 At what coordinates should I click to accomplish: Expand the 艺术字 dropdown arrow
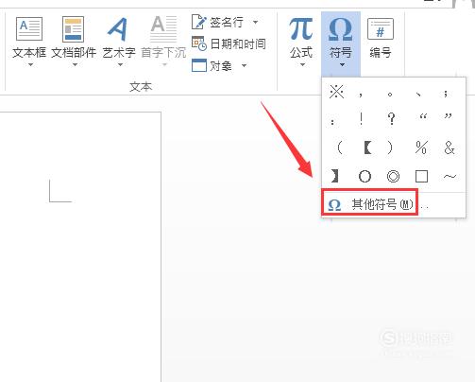pos(120,64)
